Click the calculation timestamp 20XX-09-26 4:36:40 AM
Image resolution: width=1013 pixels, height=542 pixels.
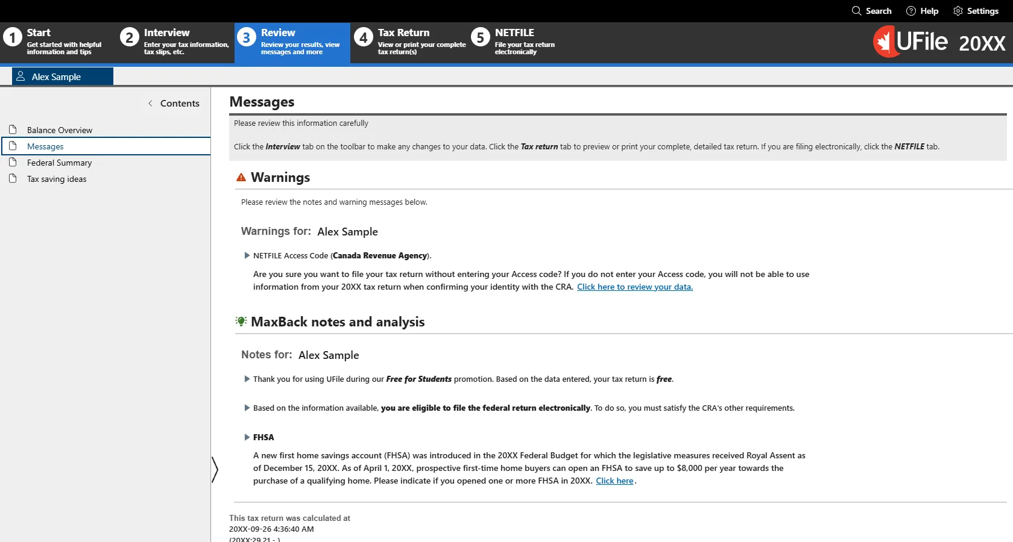click(x=271, y=529)
